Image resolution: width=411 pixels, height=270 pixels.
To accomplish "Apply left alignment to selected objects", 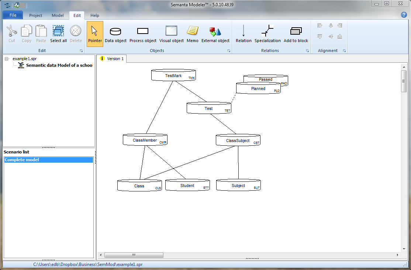I will (x=320, y=25).
